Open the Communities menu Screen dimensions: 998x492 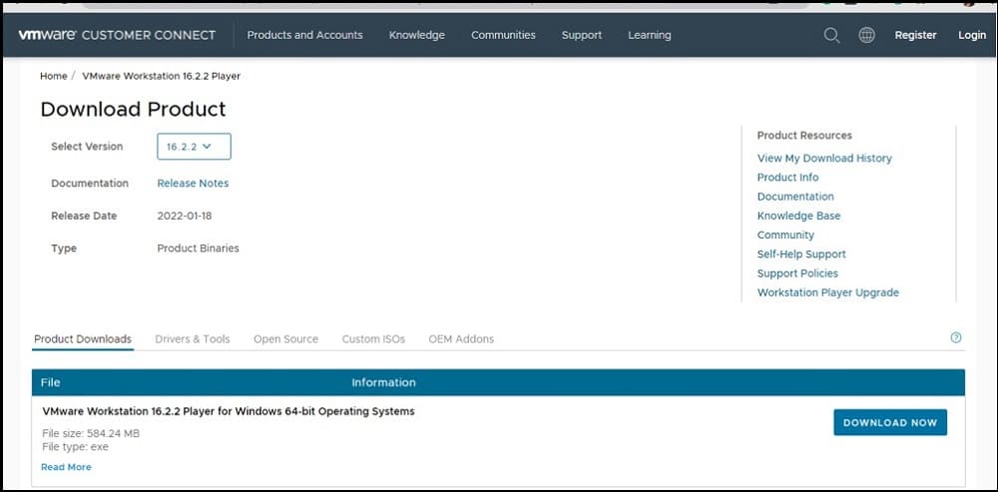503,35
